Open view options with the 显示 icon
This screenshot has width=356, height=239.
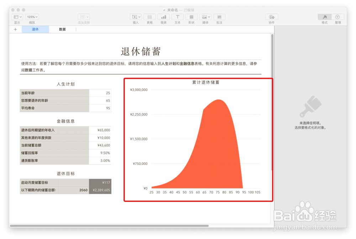[17, 17]
